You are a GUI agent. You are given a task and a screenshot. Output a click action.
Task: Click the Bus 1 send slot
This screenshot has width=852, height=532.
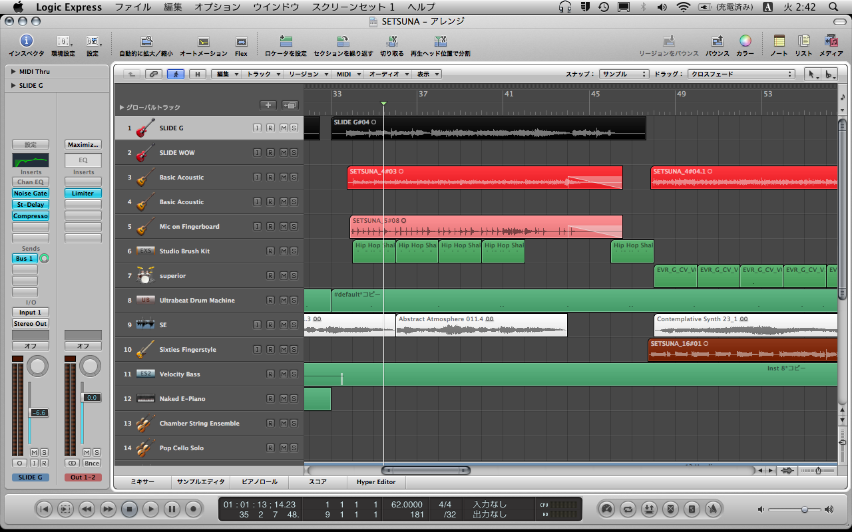25,258
